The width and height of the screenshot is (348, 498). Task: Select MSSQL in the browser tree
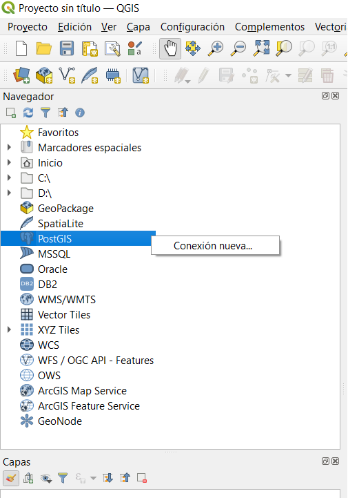54,254
